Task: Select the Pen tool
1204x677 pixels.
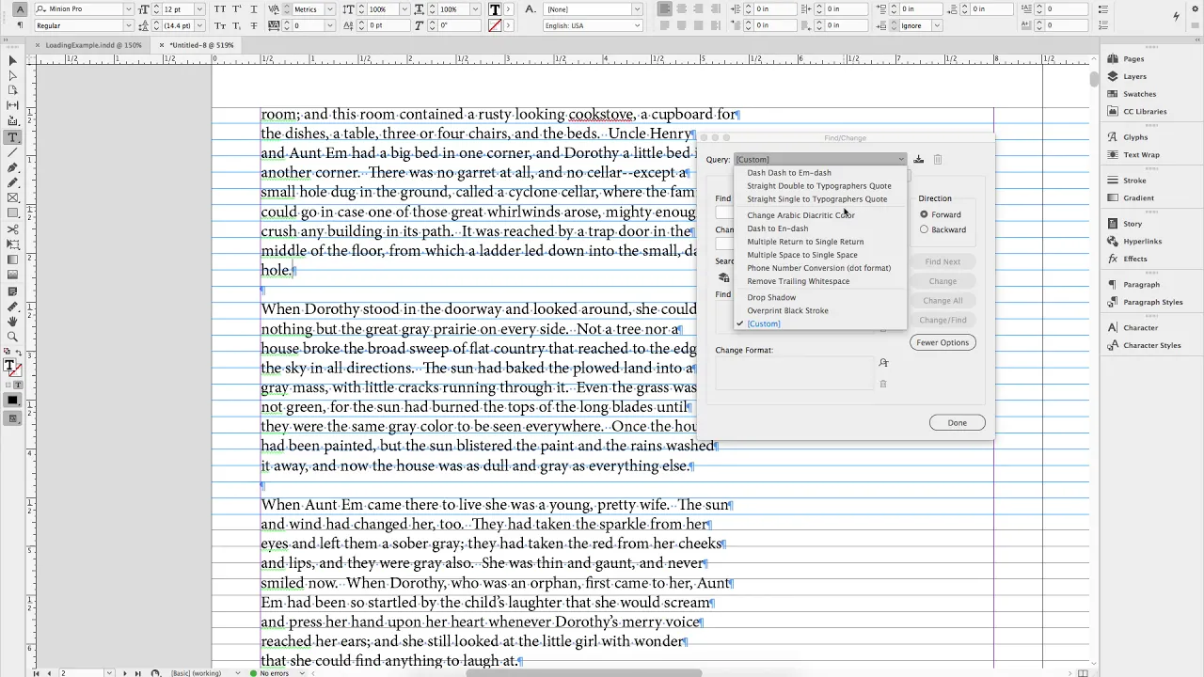Action: (12, 167)
